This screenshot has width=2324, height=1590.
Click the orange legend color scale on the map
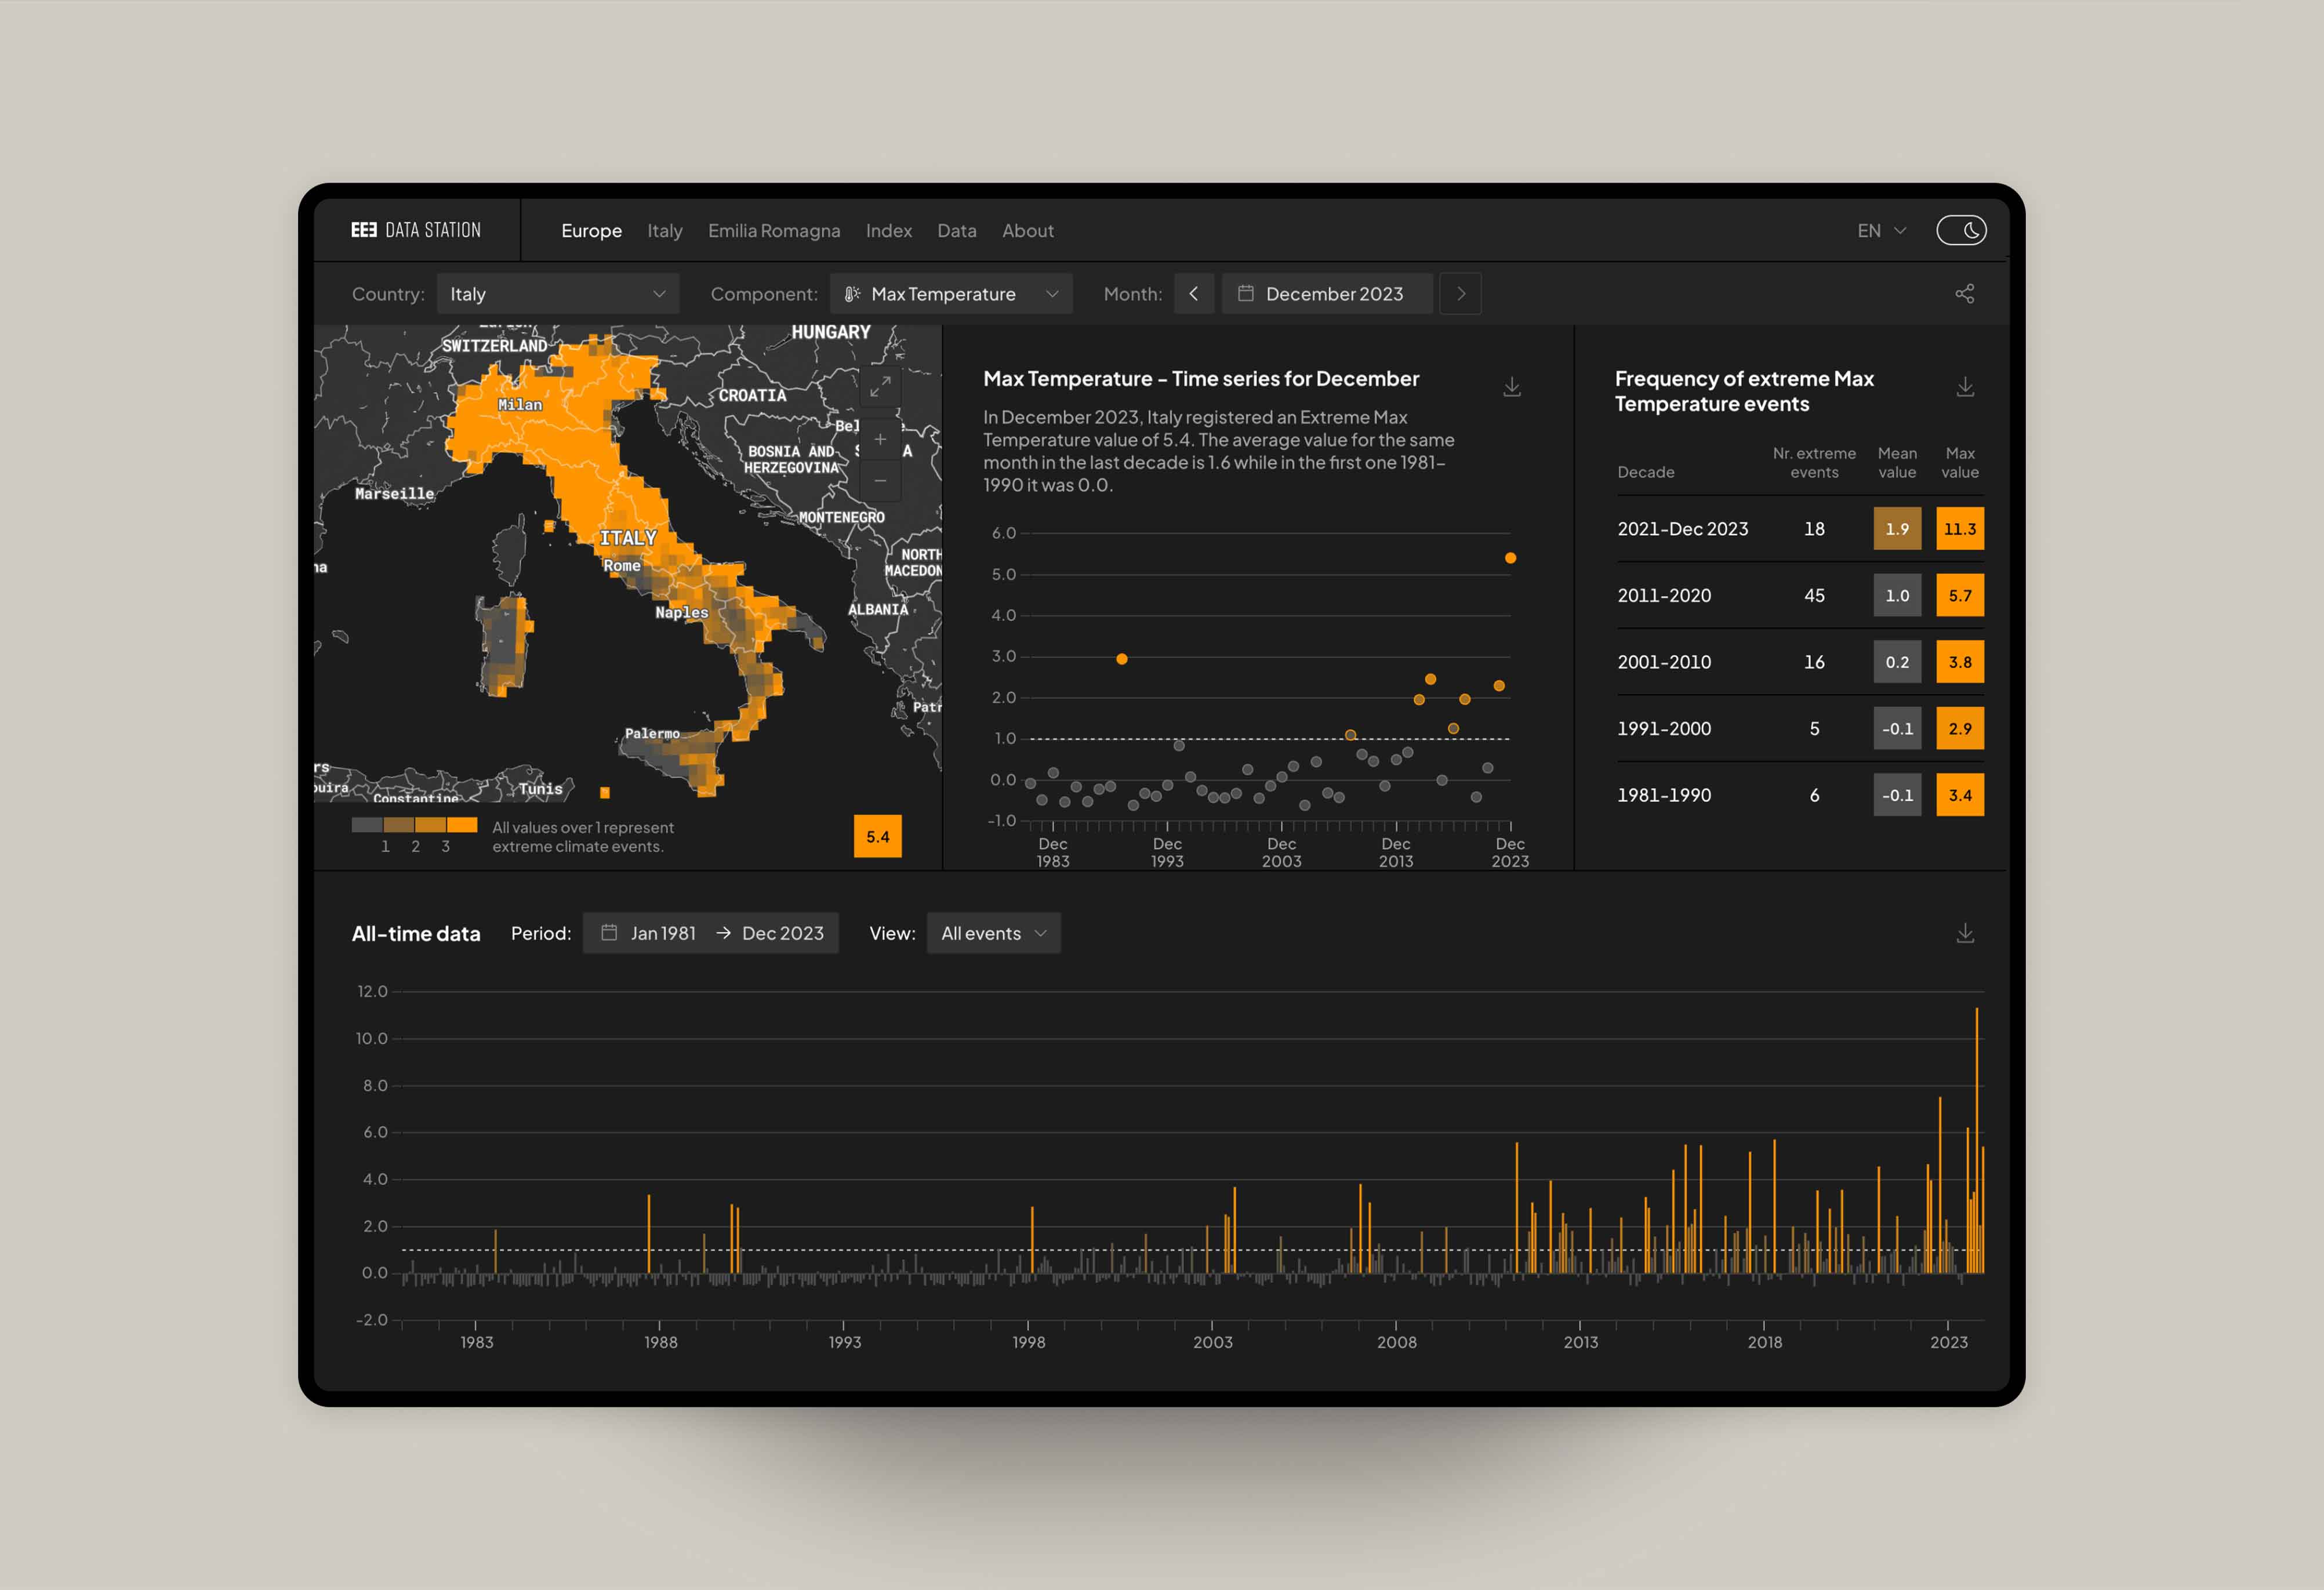point(415,825)
